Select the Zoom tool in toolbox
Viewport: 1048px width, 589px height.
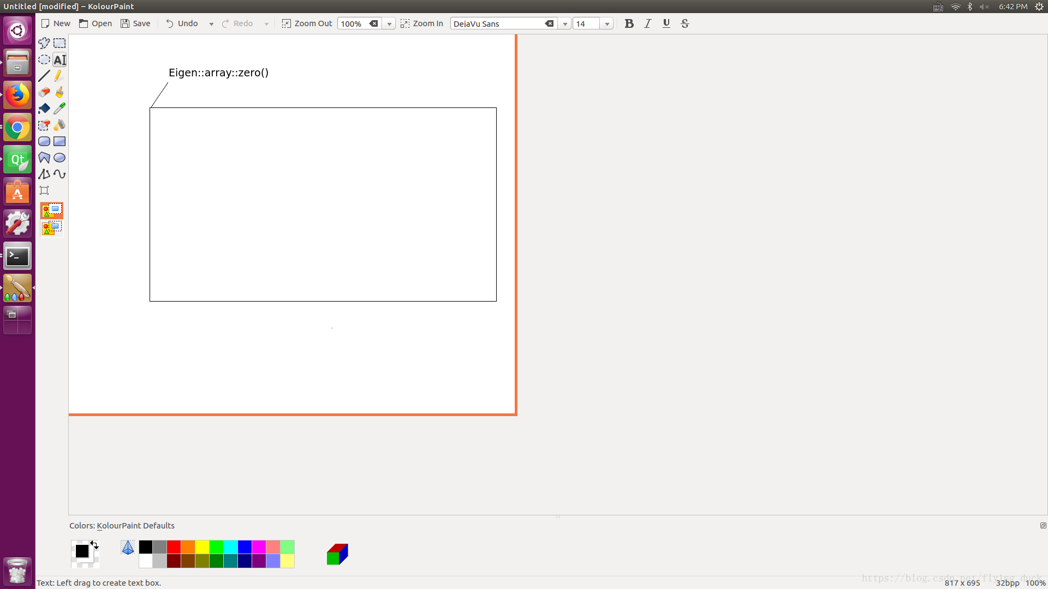[44, 190]
